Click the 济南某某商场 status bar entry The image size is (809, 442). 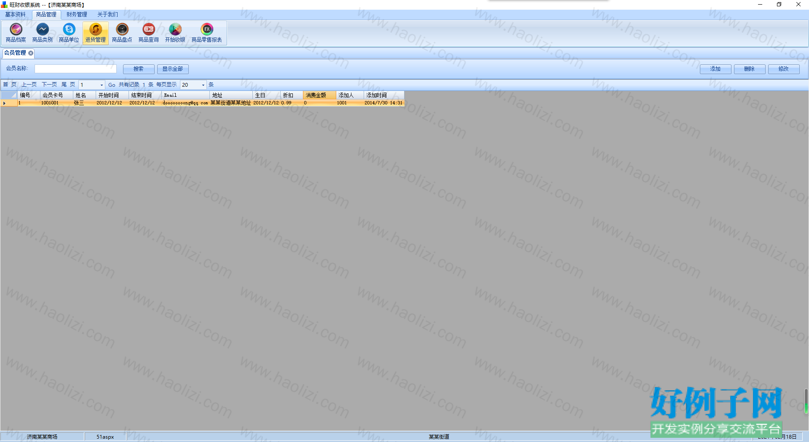(42, 437)
